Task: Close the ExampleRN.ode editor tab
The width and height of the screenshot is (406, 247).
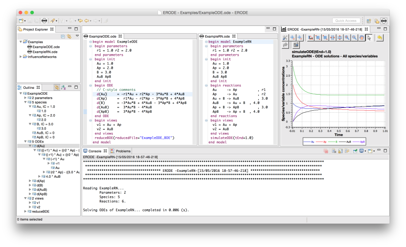Action: click(234, 36)
